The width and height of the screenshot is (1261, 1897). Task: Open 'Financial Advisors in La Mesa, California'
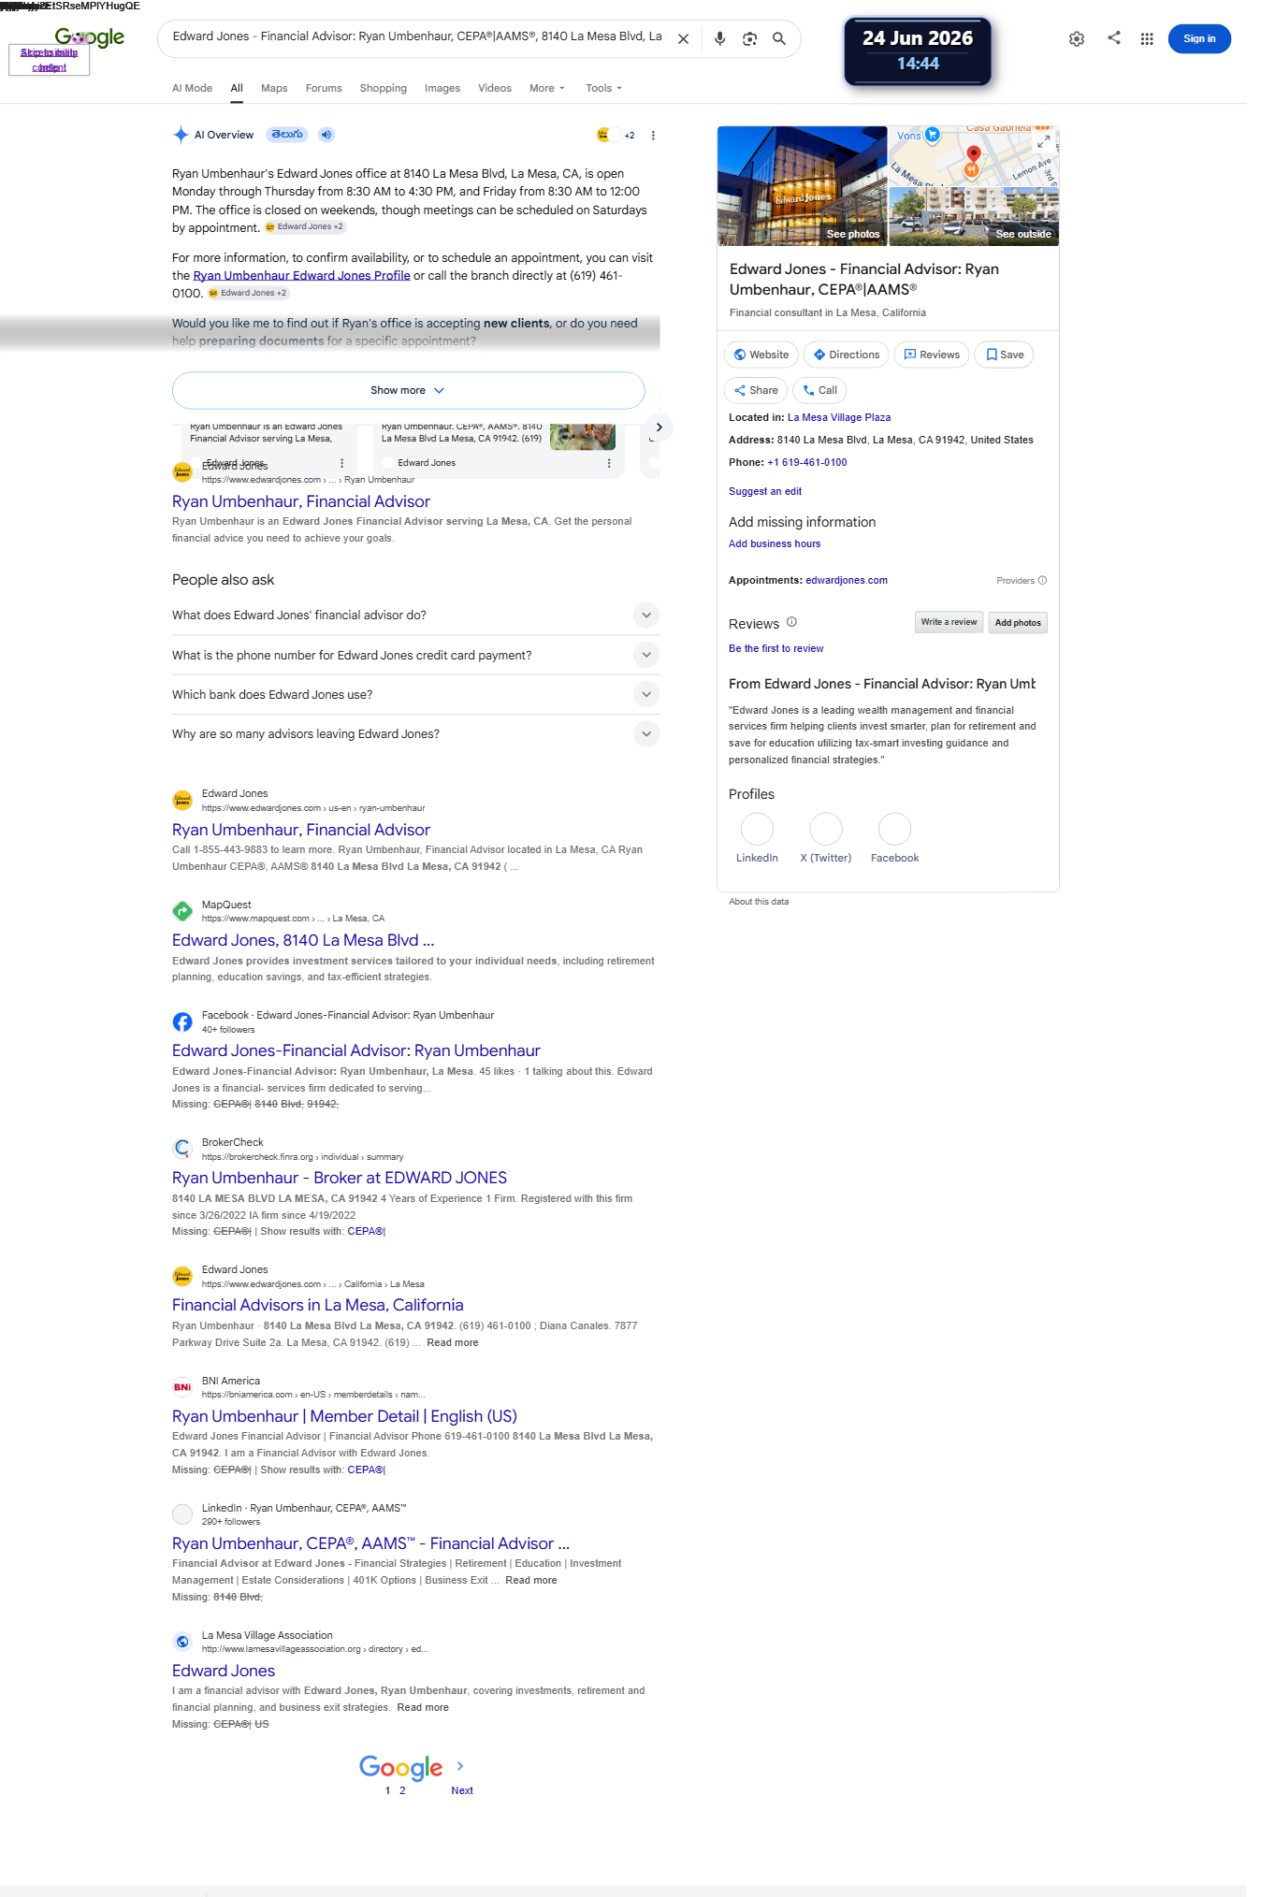(x=318, y=1305)
